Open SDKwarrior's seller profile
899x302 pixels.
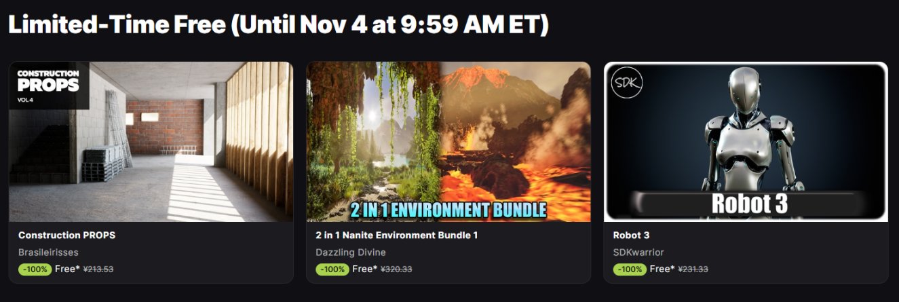pos(638,252)
